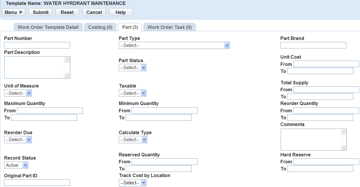Click the Submit button

(41, 12)
